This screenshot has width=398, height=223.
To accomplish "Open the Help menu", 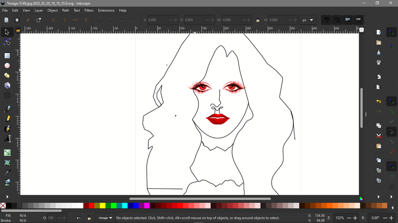I will [x=123, y=10].
